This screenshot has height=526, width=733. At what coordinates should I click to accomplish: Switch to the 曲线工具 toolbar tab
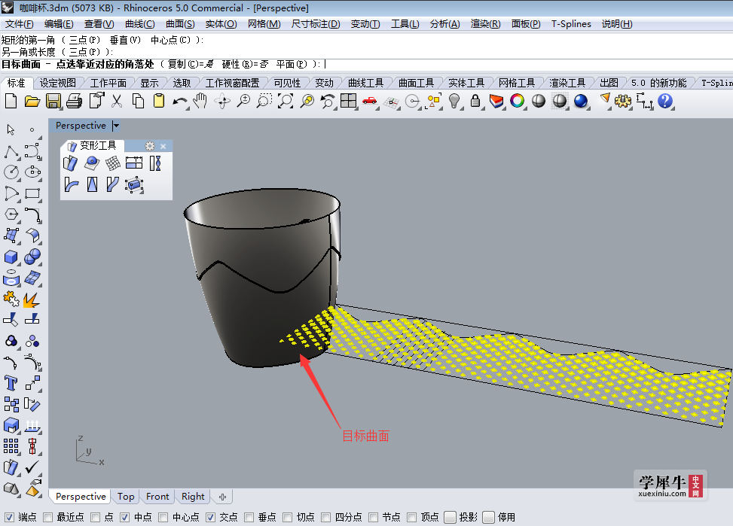pyautogui.click(x=365, y=83)
